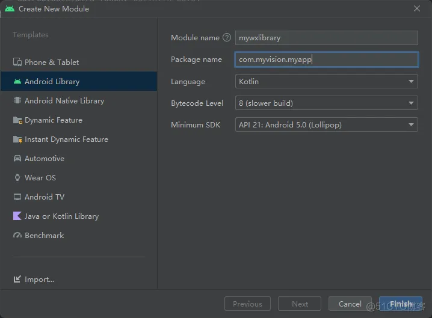Click the Dynamic Feature folder icon

(x=17, y=120)
